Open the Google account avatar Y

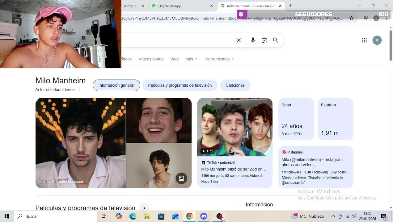[377, 40]
